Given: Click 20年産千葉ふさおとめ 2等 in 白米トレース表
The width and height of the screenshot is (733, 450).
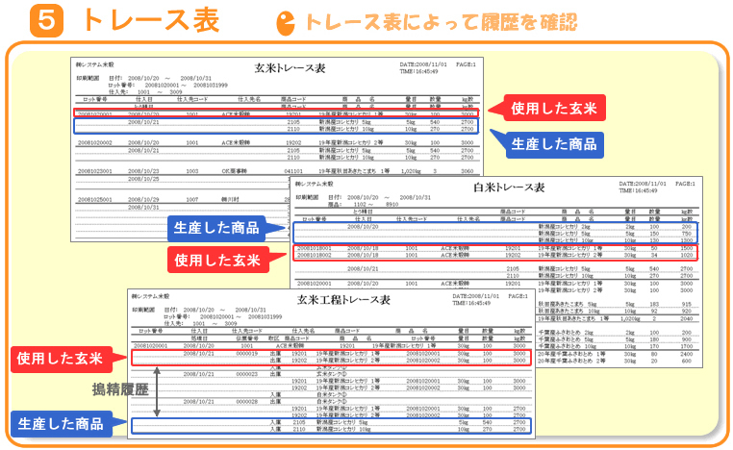Looking at the screenshot, I should tap(571, 362).
